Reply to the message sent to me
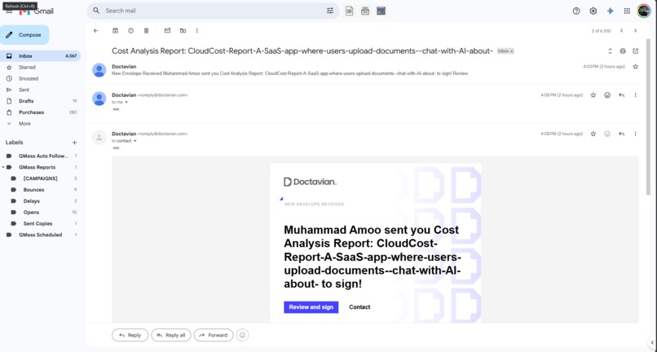The image size is (657, 352). pos(621,95)
